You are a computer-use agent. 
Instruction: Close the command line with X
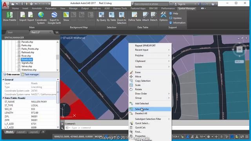[x=62, y=124]
